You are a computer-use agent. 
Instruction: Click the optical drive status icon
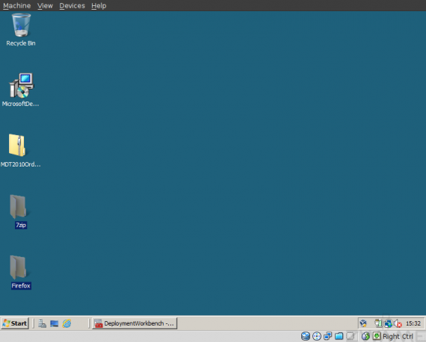click(317, 336)
